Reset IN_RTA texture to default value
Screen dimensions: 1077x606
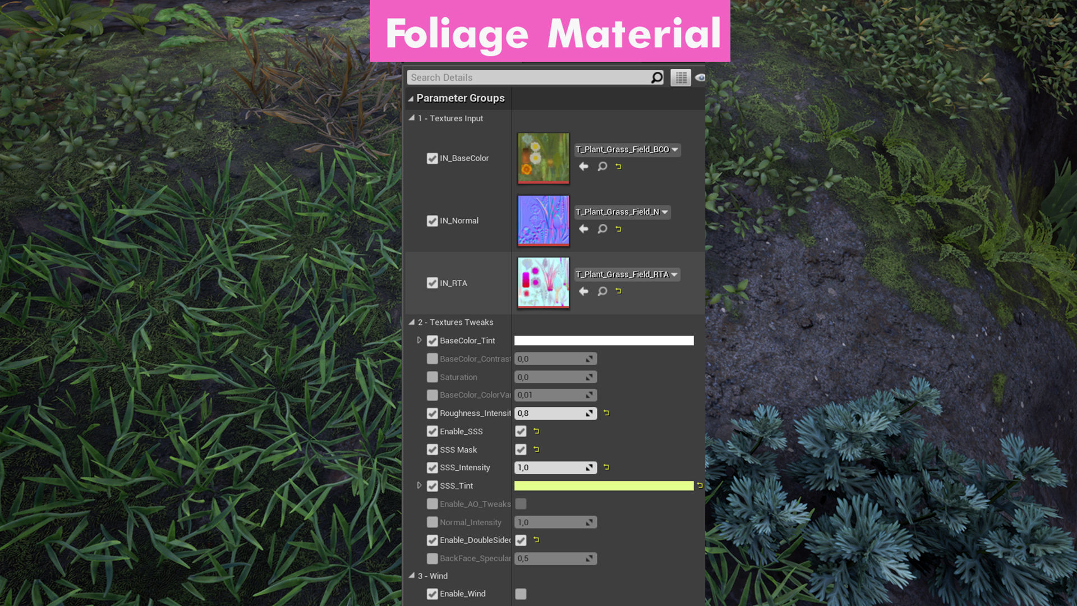click(x=619, y=291)
